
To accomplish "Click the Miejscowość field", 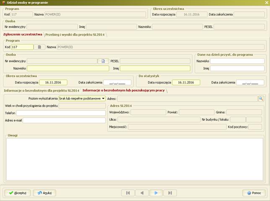I will [x=177, y=127].
